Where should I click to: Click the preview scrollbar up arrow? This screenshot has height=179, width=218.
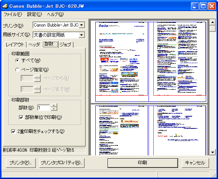coord(212,22)
